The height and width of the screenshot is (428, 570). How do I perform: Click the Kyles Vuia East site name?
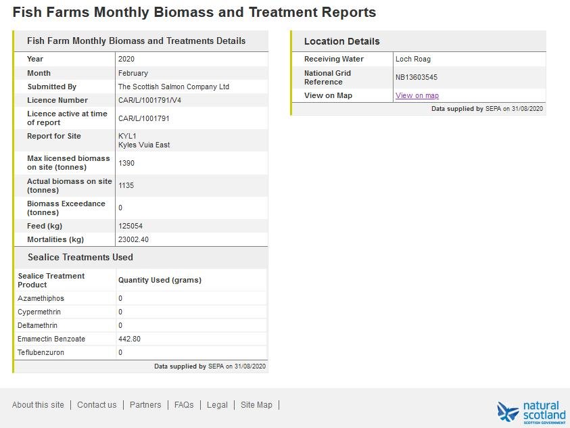coord(143,145)
